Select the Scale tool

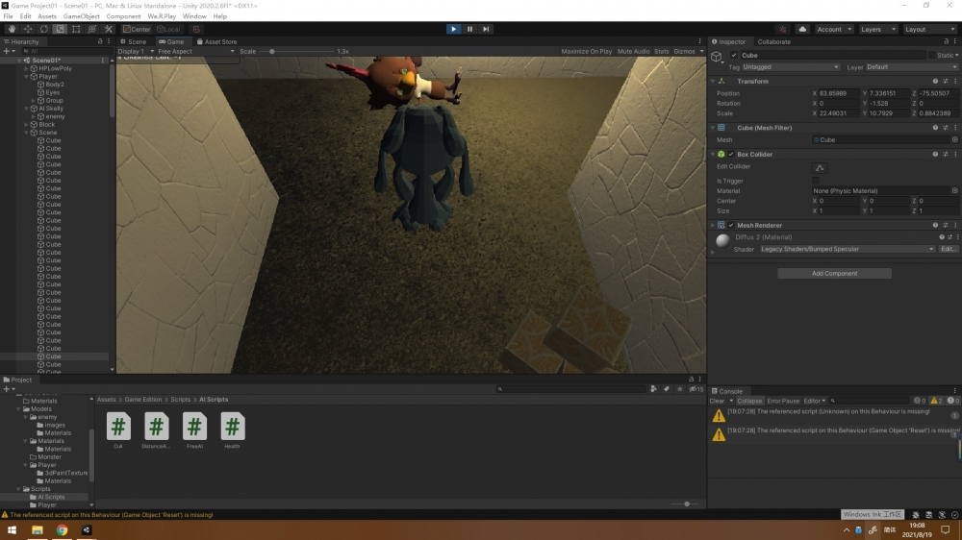click(x=60, y=29)
